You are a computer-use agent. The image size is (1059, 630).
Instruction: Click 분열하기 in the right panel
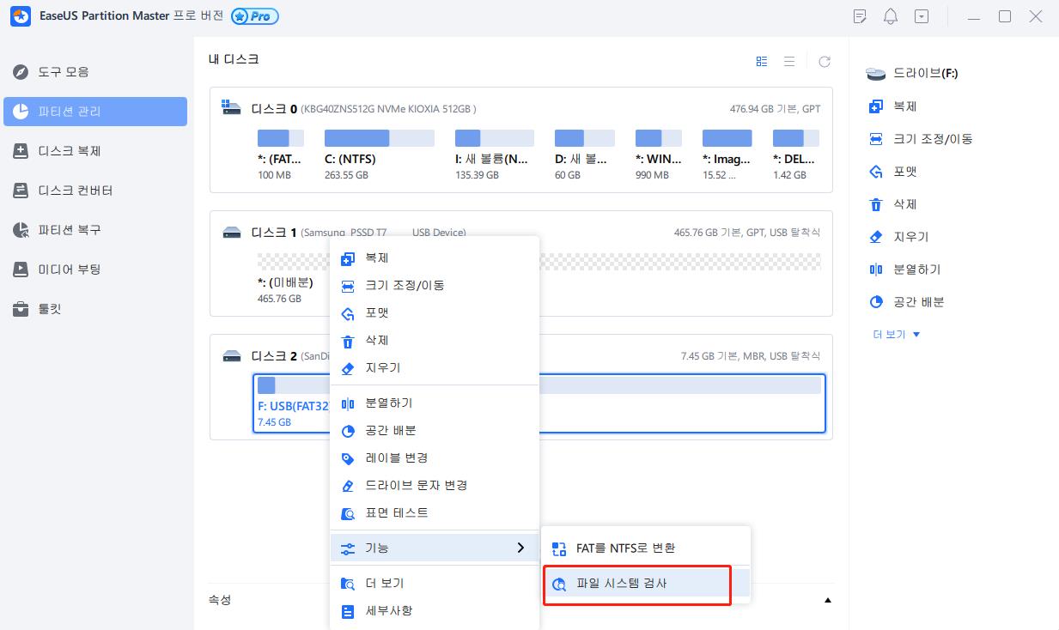tap(904, 270)
